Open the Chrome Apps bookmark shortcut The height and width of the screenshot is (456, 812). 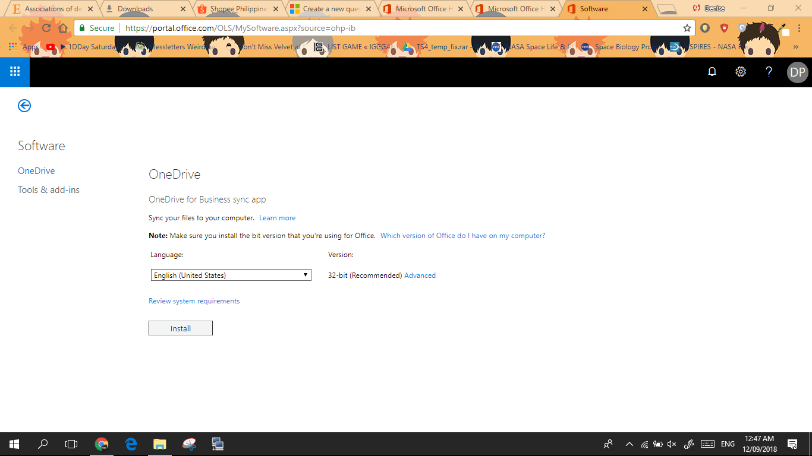23,47
